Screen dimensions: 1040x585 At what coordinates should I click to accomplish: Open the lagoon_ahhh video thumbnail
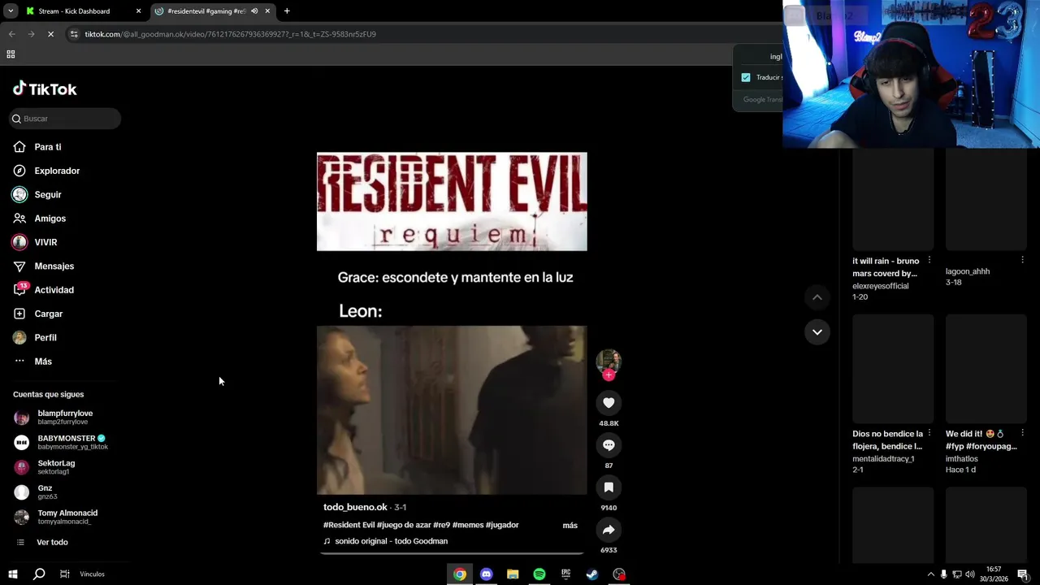coord(986,199)
